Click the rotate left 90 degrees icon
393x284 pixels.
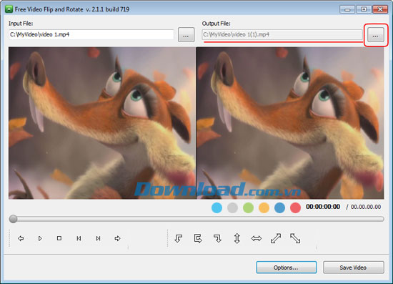(179, 238)
